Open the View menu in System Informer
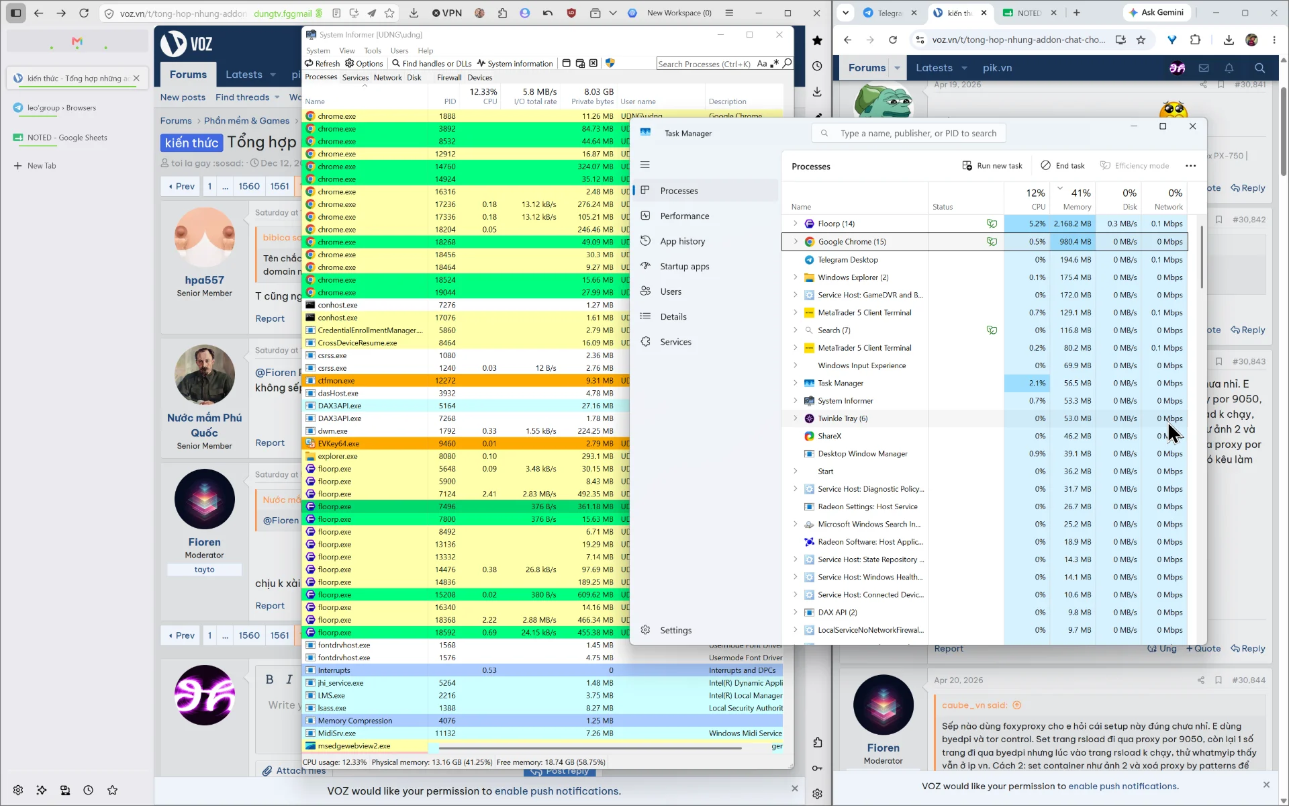This screenshot has width=1289, height=806. 346,50
